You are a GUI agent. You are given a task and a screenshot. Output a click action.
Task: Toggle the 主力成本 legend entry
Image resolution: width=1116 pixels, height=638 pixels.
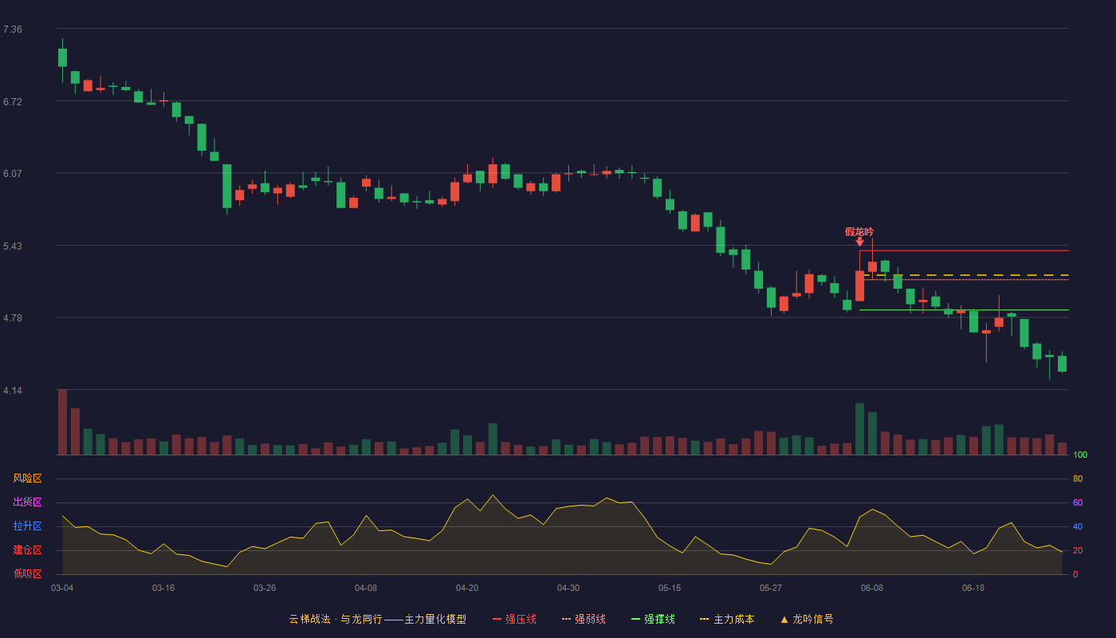(727, 619)
